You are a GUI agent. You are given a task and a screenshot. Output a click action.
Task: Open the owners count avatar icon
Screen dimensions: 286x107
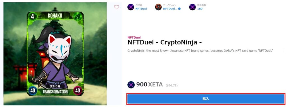(x=192, y=7)
